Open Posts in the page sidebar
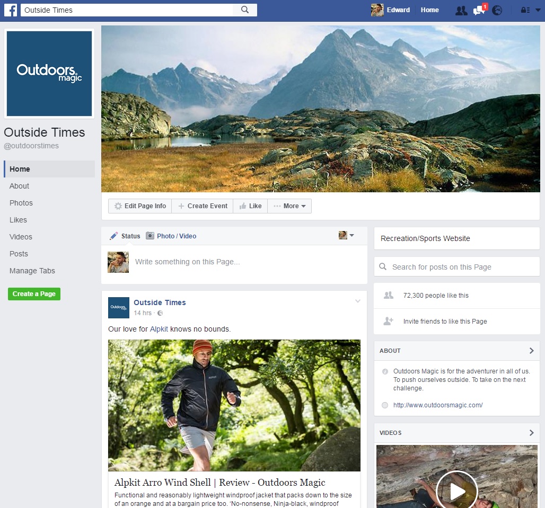Screen dimensions: 545x508 click(19, 254)
